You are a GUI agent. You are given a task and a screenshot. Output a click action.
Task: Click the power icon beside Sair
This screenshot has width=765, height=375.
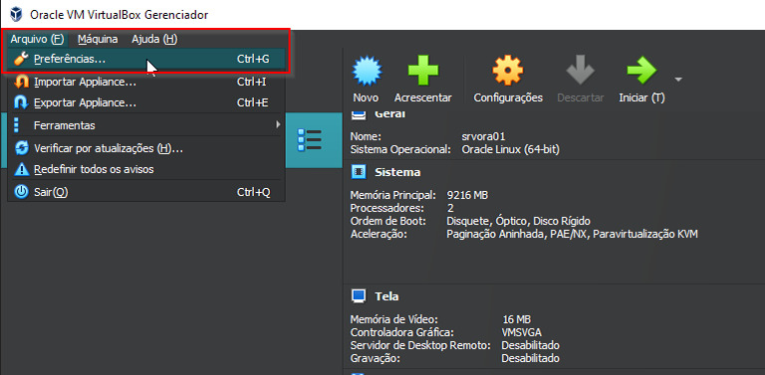pos(22,192)
